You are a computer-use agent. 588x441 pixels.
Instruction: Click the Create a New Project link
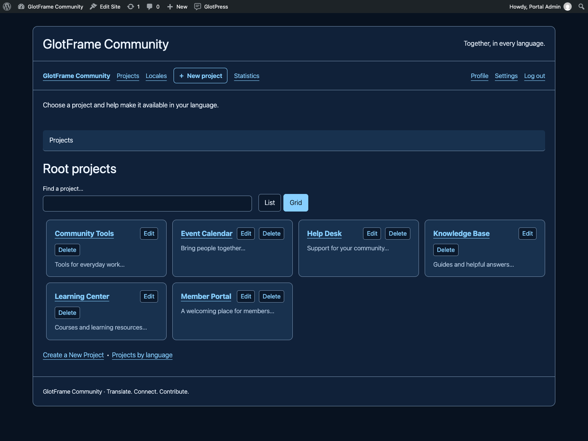[x=73, y=355]
